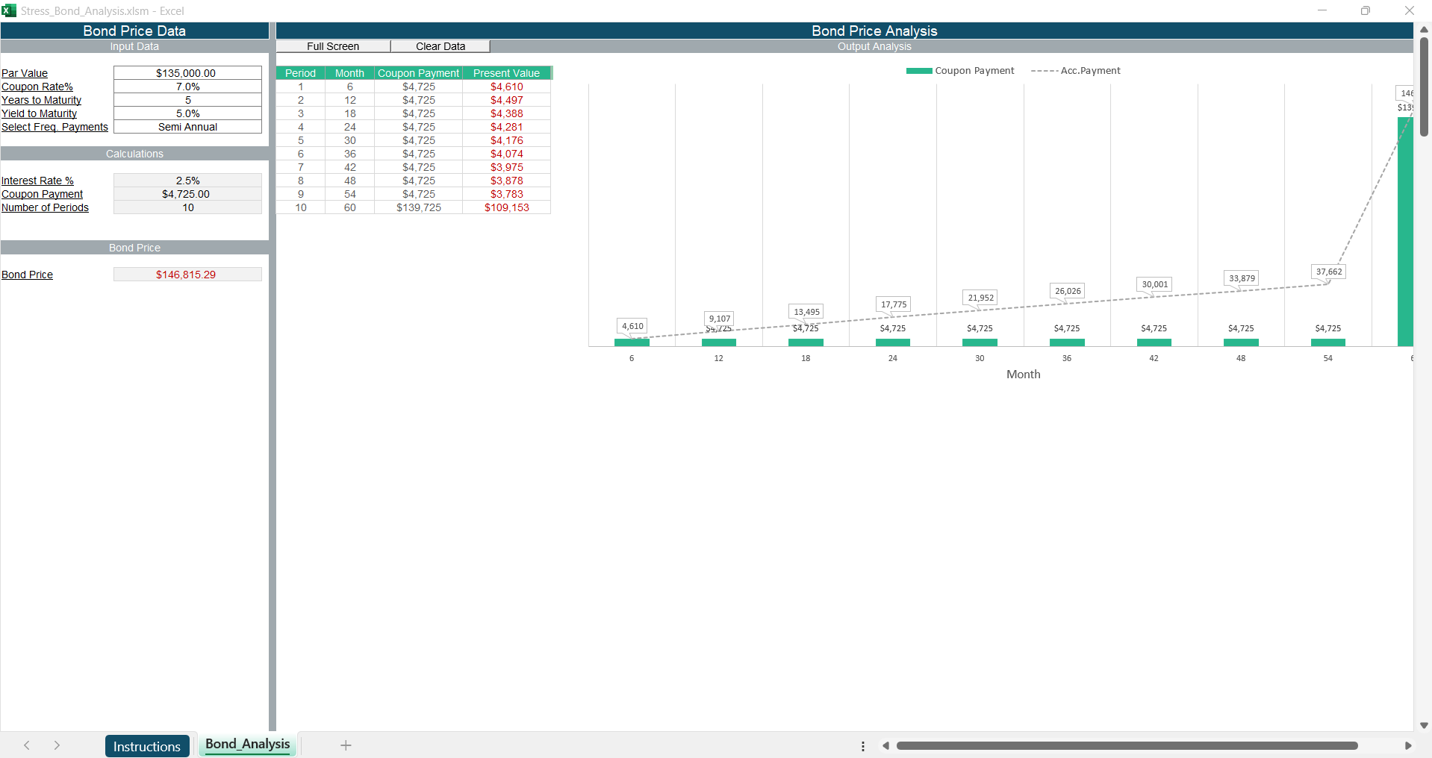Restore down the Excel window
This screenshot has width=1432, height=758.
pos(1365,10)
